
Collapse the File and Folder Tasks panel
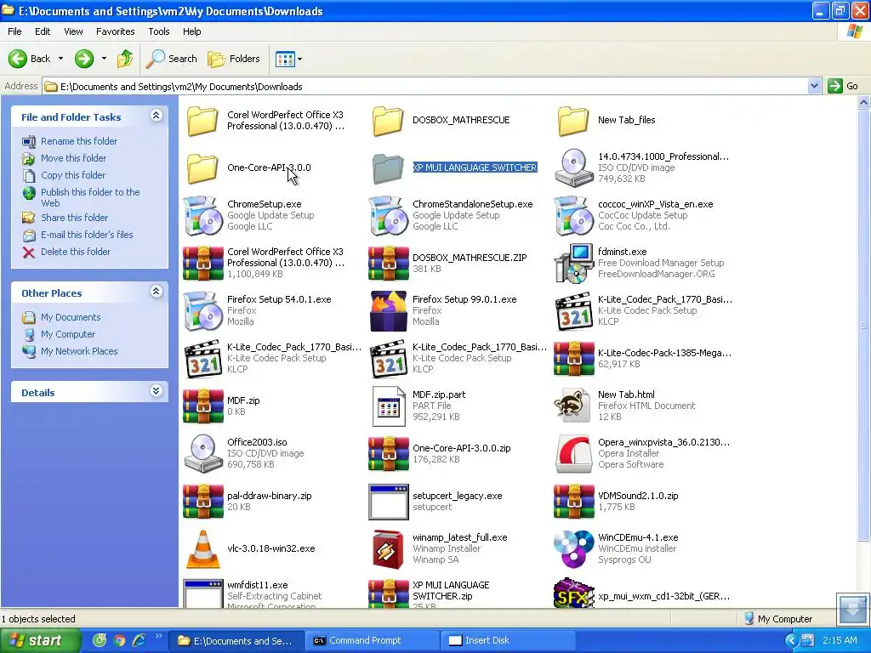click(157, 116)
